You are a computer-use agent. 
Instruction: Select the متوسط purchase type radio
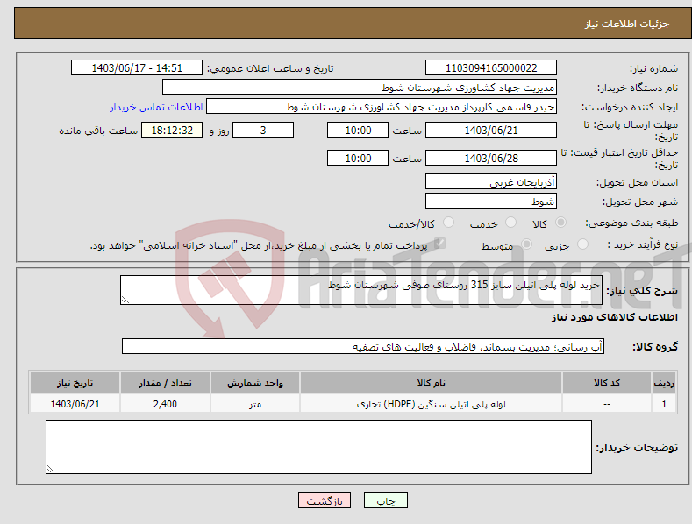tap(526, 244)
